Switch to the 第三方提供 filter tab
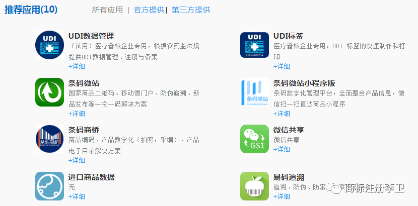 pos(191,10)
